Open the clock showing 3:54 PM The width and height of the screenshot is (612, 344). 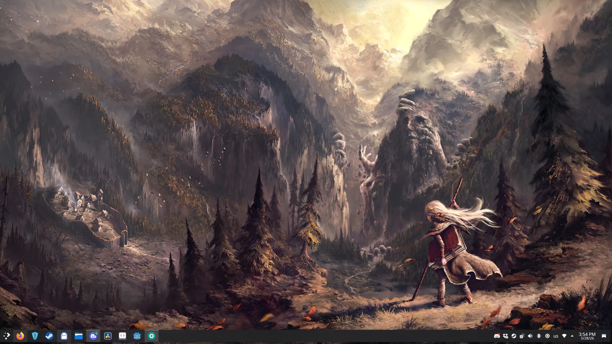587,336
